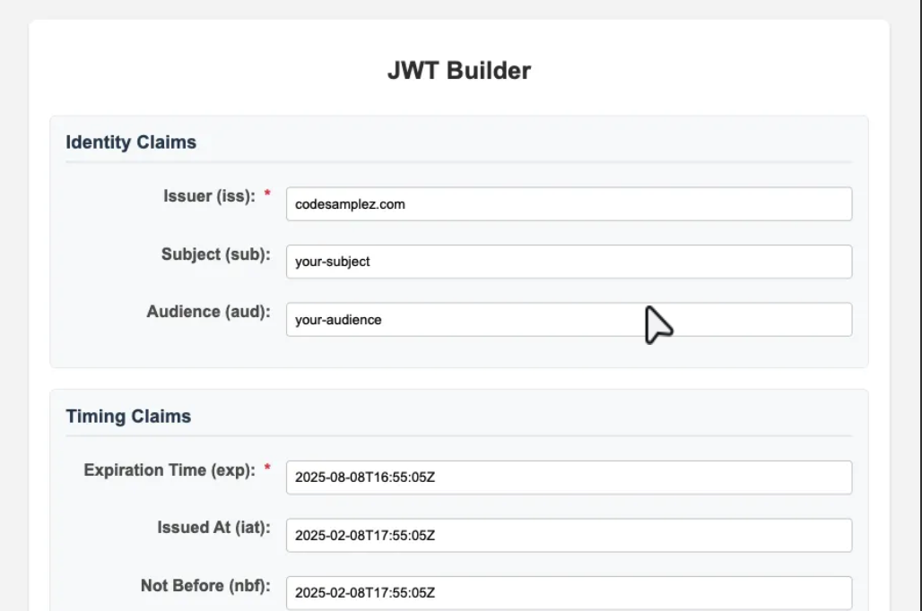Click the "Audience (aud):" label
Image resolution: width=922 pixels, height=611 pixels.
tap(208, 312)
